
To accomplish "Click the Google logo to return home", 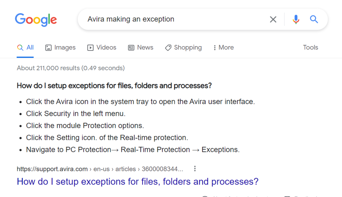I will point(36,20).
